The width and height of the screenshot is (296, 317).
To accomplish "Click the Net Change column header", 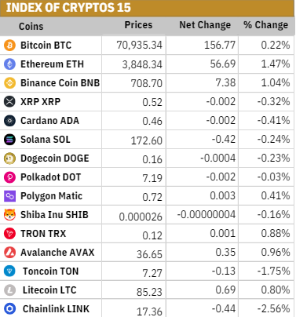I will [205, 25].
